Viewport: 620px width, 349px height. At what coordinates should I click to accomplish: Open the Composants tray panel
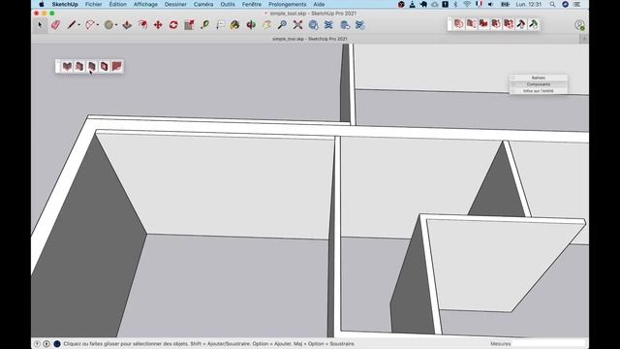[x=539, y=84]
